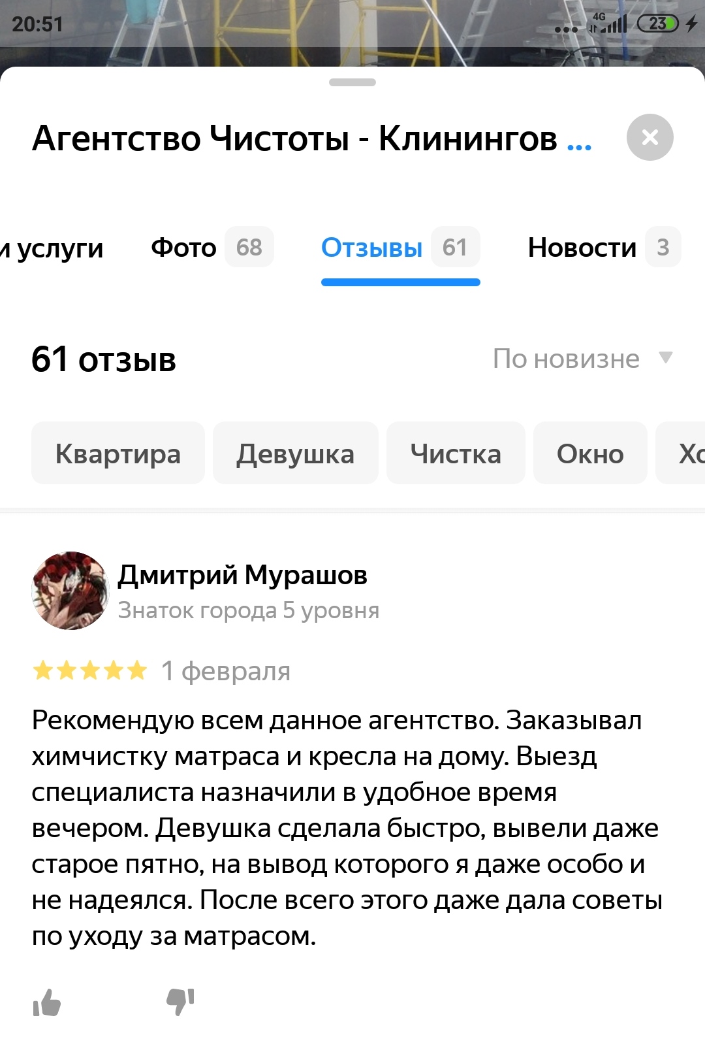The image size is (705, 1056).
Task: Filter reviews by Девушка tag
Action: [296, 453]
